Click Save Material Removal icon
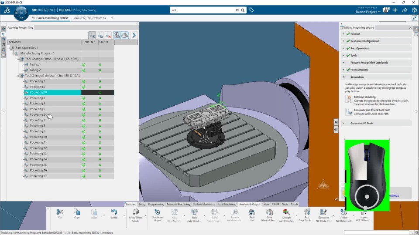Screen dimensions: 419x235 coord(269,212)
